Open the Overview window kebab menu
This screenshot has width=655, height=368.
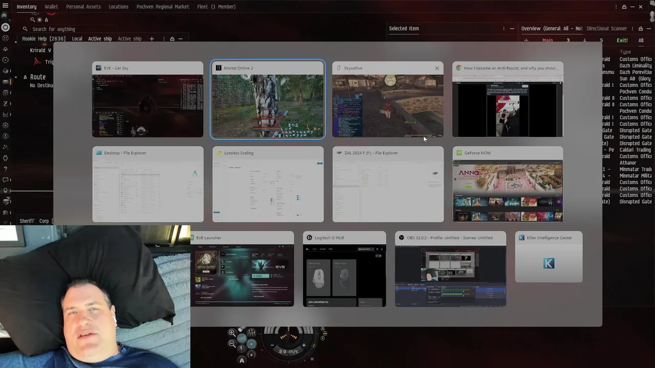[x=633, y=29]
